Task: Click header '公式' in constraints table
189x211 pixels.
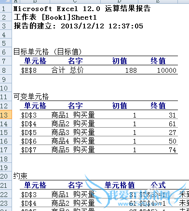Action: coord(158,185)
